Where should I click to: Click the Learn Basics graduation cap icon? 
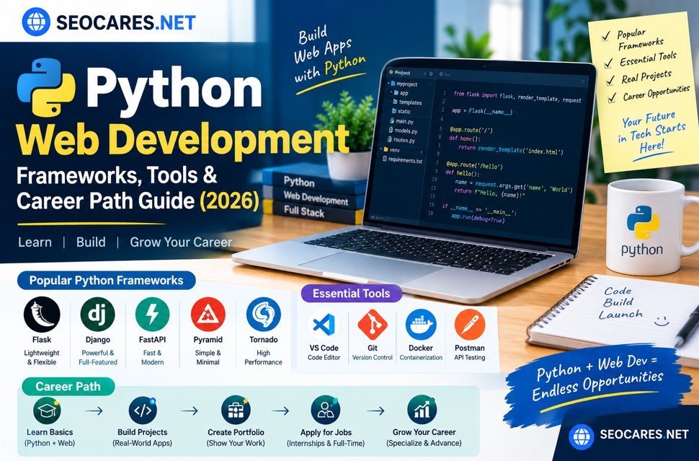(x=47, y=410)
